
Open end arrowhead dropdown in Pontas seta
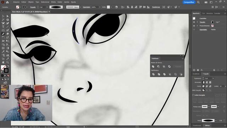[x=218, y=107]
